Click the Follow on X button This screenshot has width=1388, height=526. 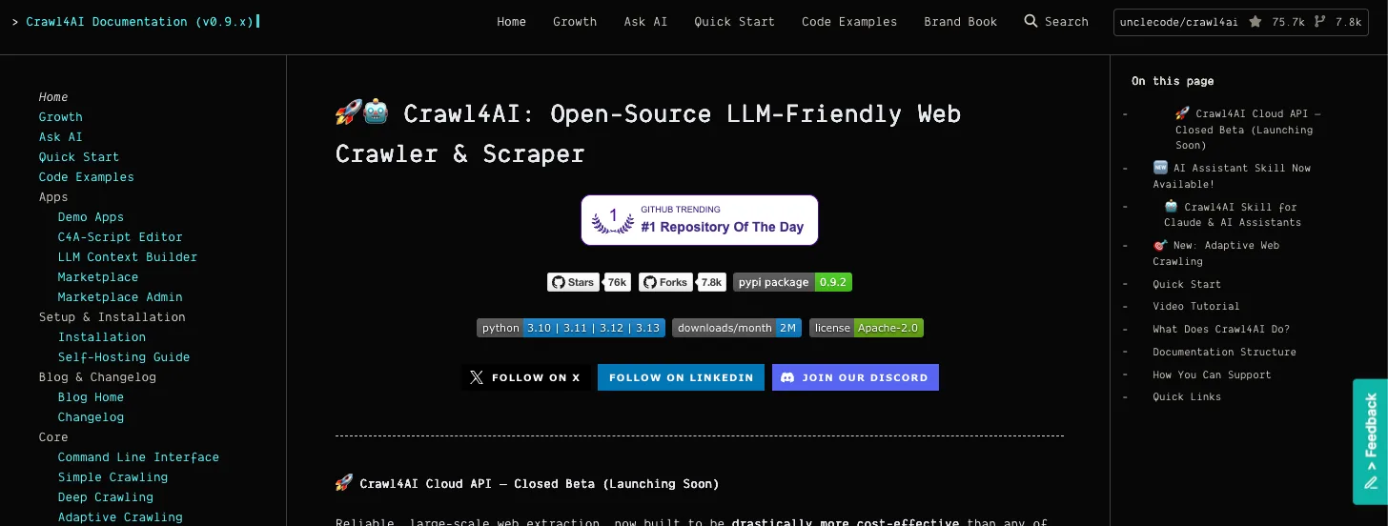coord(526,377)
